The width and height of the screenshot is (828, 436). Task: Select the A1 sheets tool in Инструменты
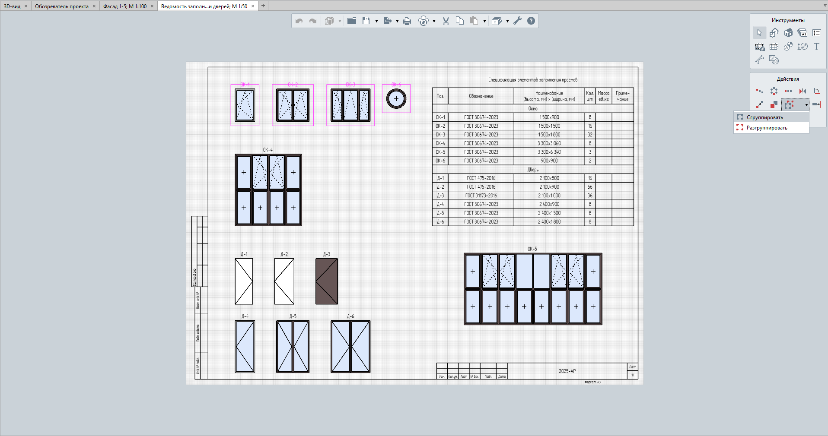click(x=803, y=33)
